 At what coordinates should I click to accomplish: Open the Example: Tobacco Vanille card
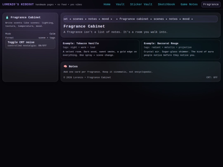pyautogui.click(x=100, y=49)
